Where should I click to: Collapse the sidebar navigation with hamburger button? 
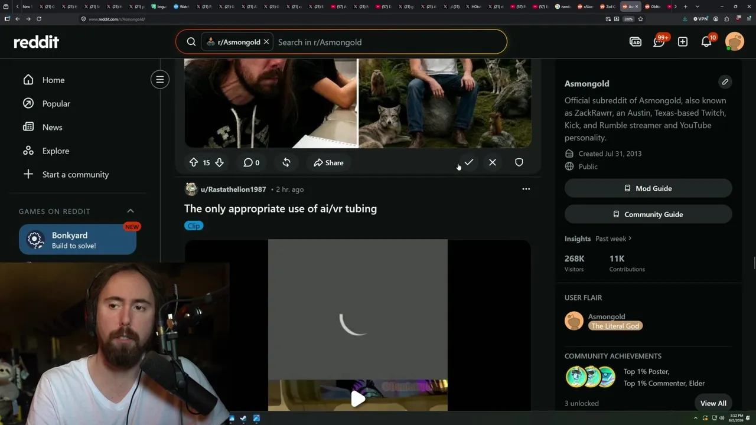(159, 80)
